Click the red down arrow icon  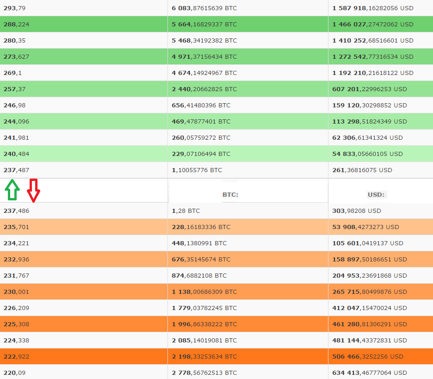33,191
